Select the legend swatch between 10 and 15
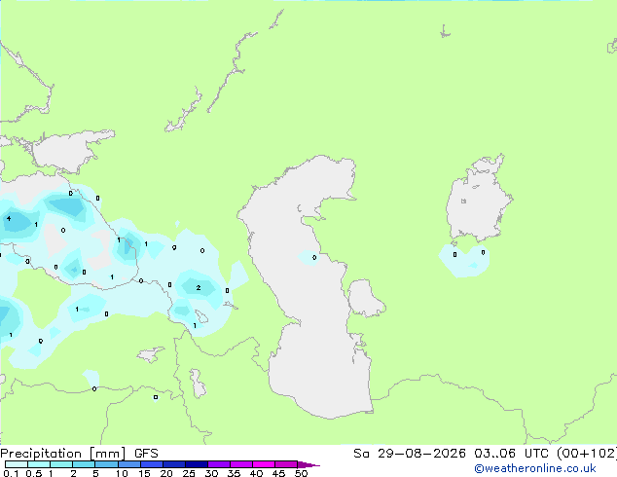The width and height of the screenshot is (617, 477). click(x=129, y=464)
